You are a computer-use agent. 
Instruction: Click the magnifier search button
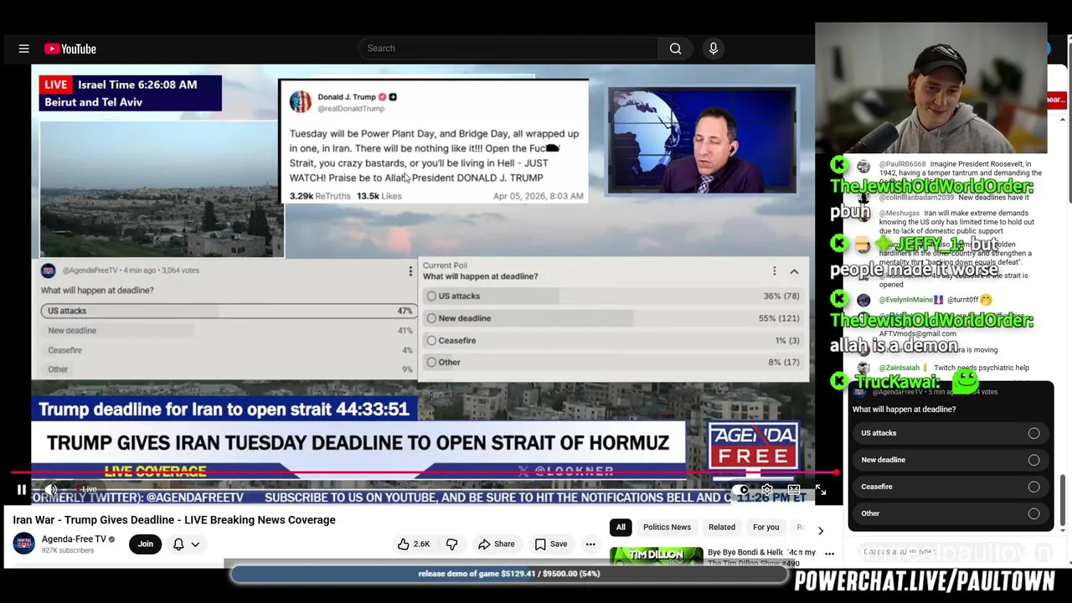675,49
